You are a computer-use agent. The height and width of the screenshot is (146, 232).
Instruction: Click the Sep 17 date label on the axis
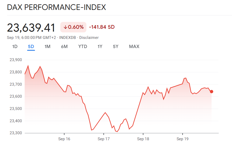[104, 139]
